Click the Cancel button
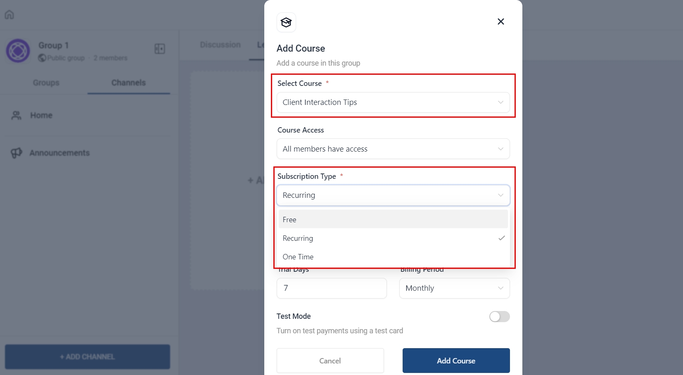 tap(330, 361)
